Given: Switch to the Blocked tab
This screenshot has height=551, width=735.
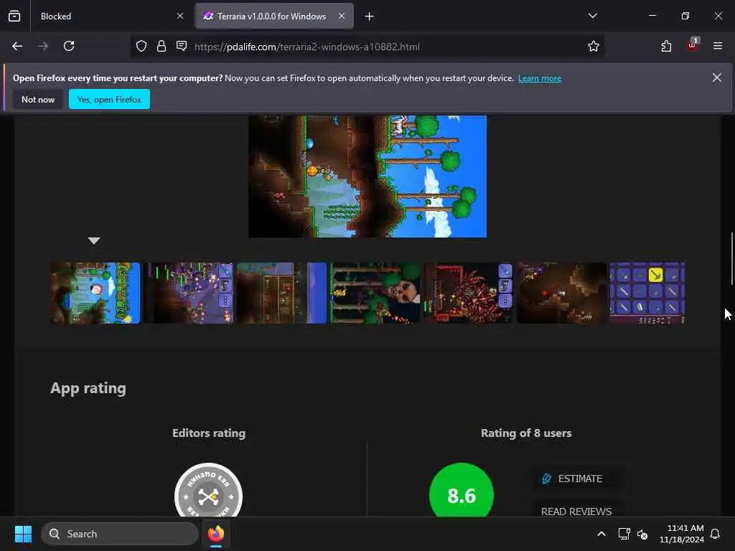Looking at the screenshot, I should [x=109, y=16].
